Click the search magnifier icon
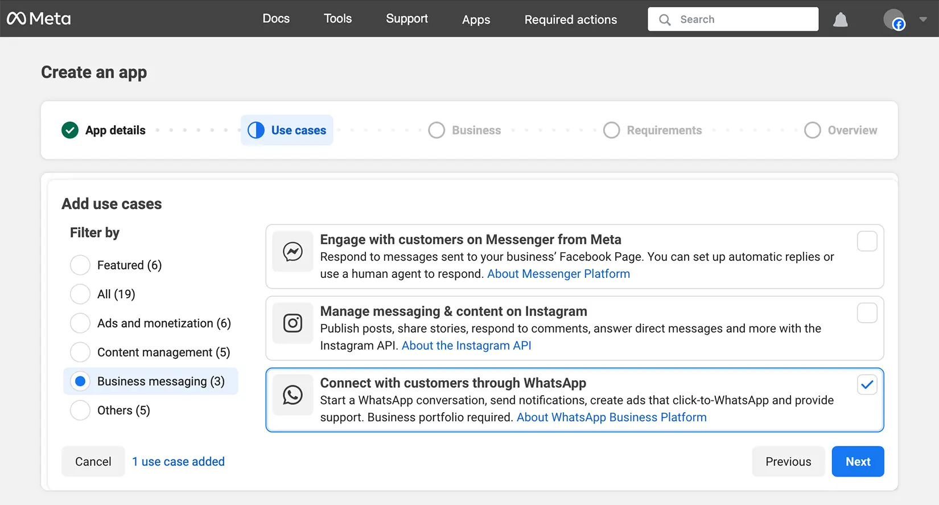Image resolution: width=939 pixels, height=505 pixels. (x=665, y=20)
